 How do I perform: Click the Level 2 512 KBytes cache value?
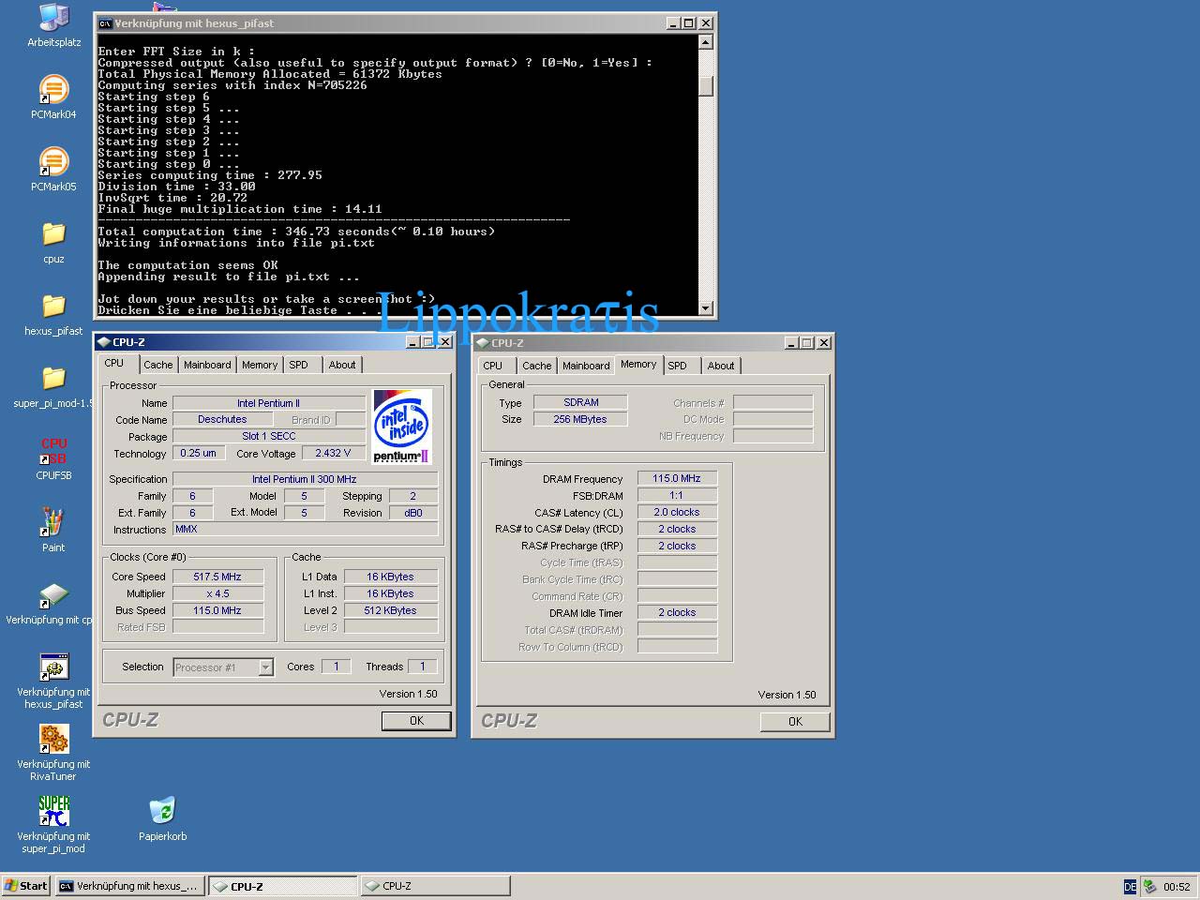tap(390, 610)
